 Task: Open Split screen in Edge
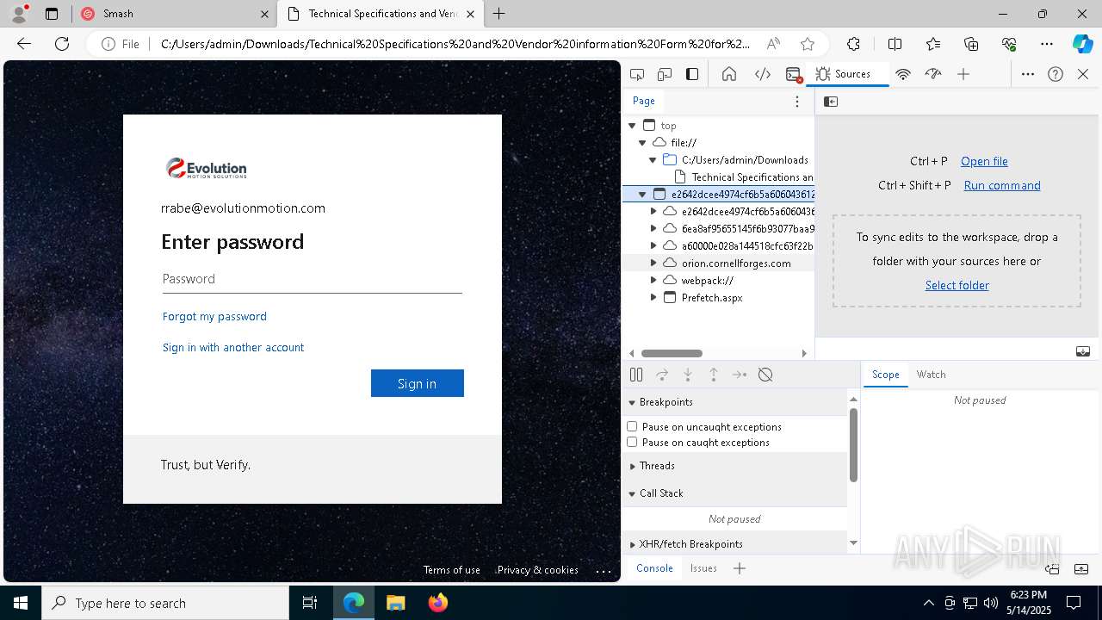[895, 44]
